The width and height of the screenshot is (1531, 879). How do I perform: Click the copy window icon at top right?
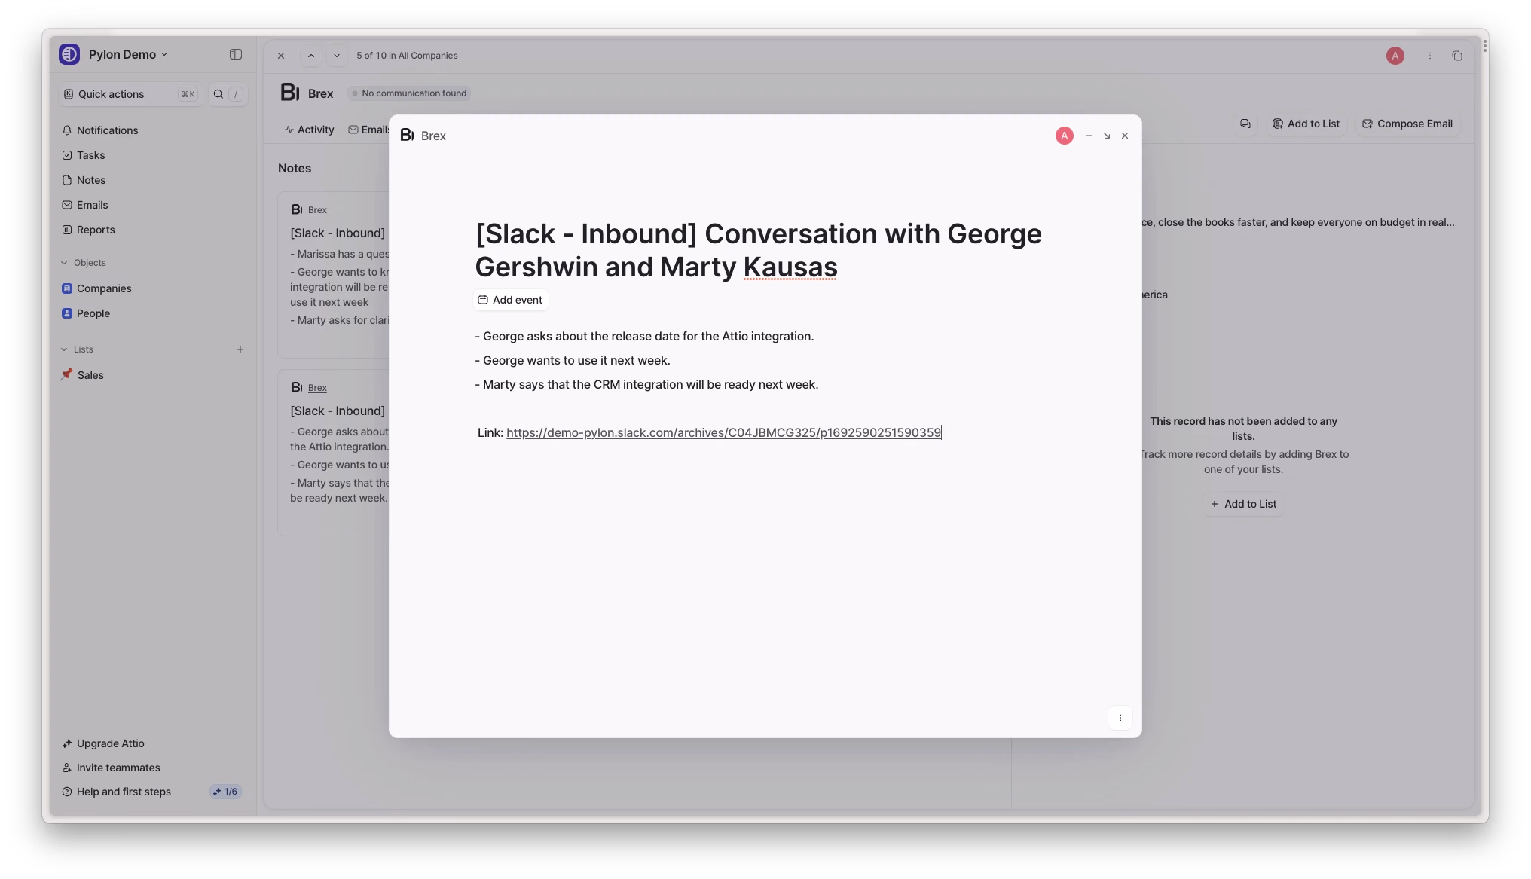[1457, 56]
